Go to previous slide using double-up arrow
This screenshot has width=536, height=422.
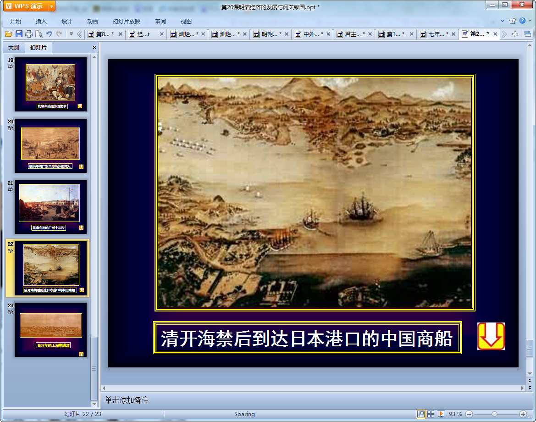[530, 381]
